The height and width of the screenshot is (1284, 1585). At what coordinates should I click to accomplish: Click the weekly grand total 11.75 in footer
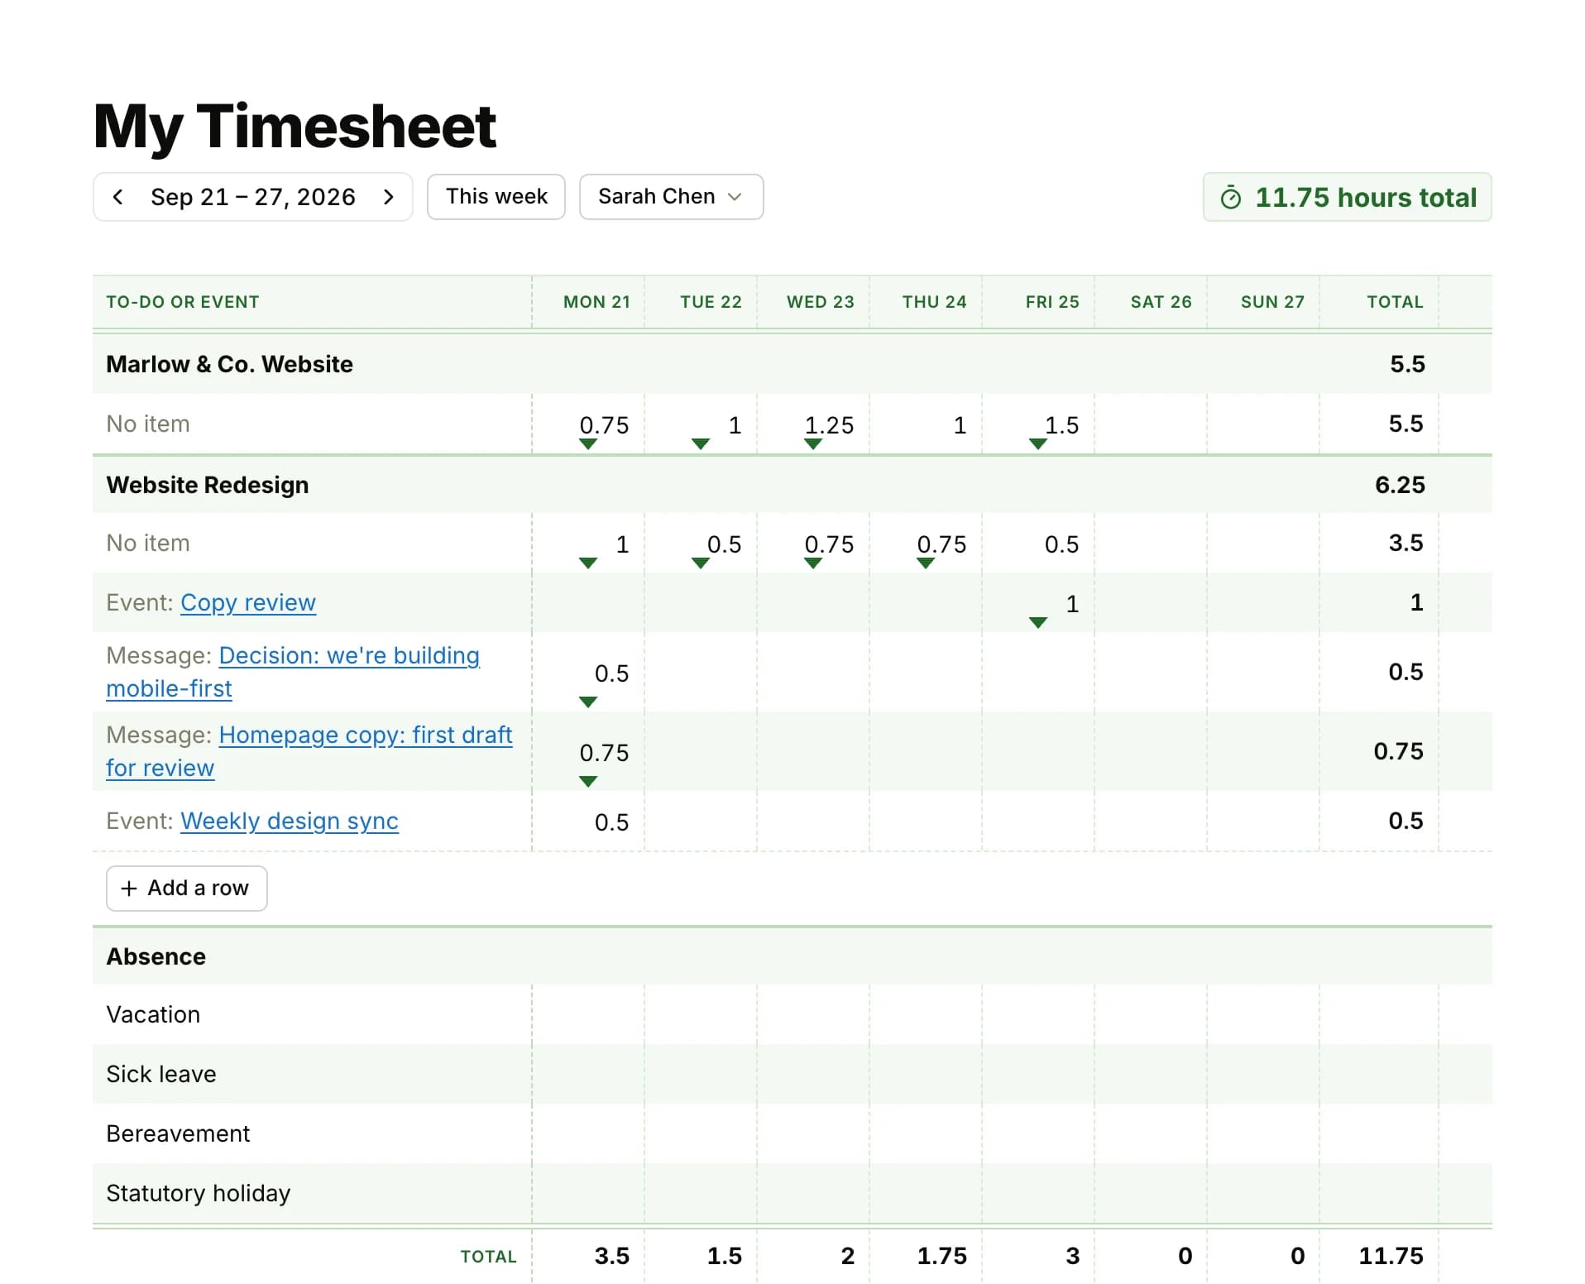click(1391, 1256)
